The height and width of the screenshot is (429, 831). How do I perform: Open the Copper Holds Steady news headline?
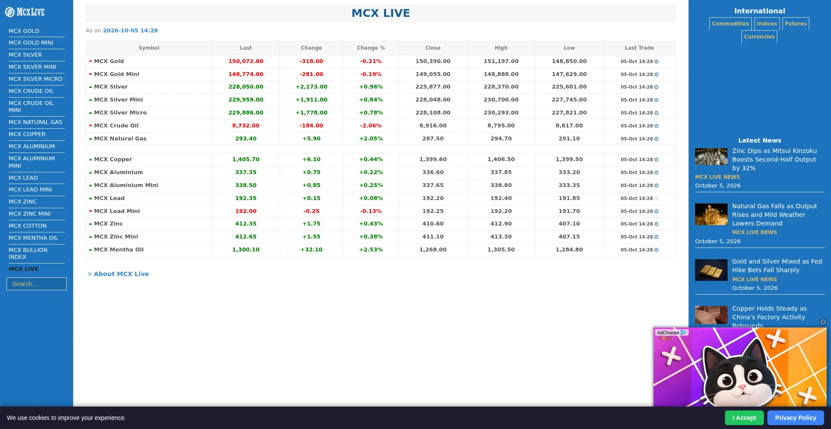point(769,317)
